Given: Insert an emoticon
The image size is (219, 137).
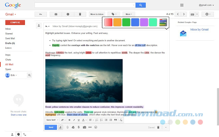Looking at the screenshot, I should click(96, 127).
